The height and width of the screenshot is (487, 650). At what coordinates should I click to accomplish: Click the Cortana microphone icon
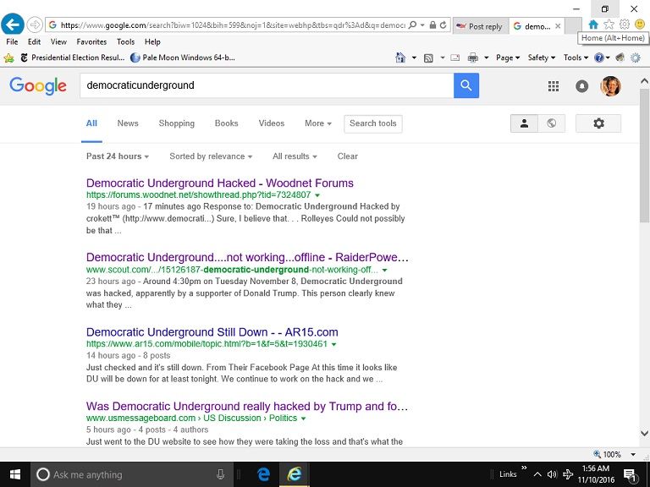(x=221, y=474)
